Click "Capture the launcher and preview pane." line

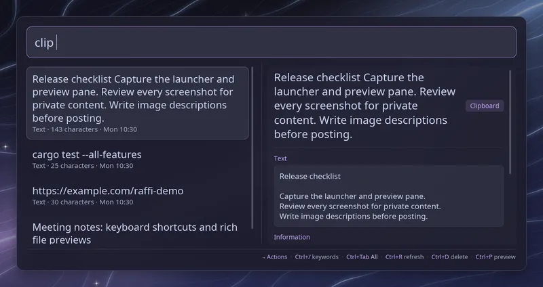coord(352,196)
